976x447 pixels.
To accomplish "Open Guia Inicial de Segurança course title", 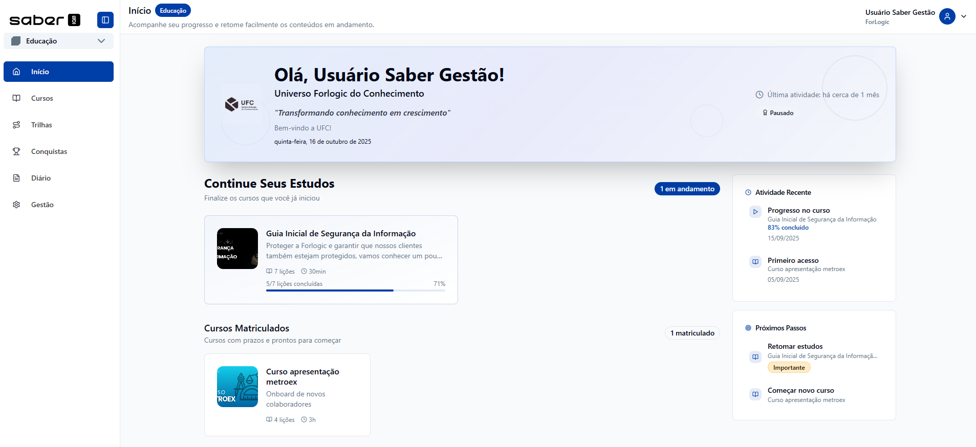I will [x=340, y=234].
